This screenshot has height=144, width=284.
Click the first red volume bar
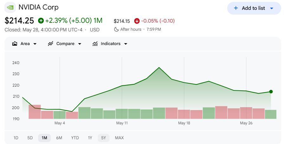pos(35,112)
